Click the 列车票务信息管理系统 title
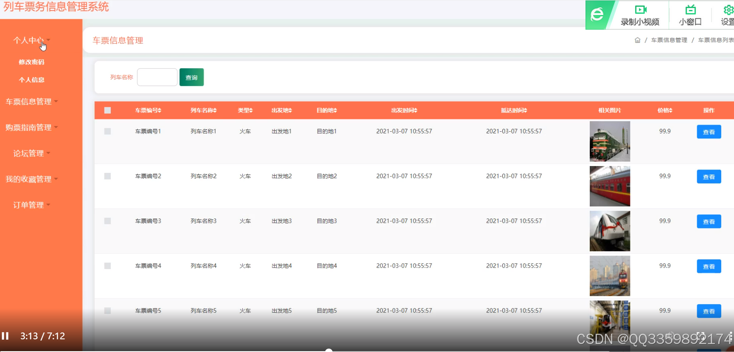The height and width of the screenshot is (352, 734). (56, 7)
